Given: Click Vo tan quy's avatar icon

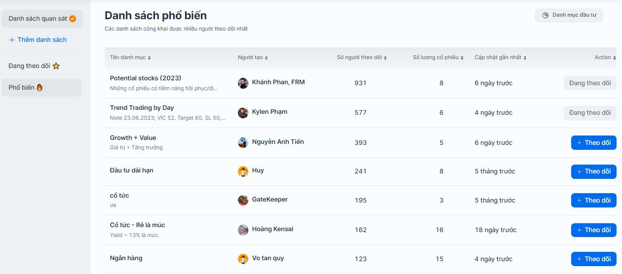Looking at the screenshot, I should click(x=243, y=259).
